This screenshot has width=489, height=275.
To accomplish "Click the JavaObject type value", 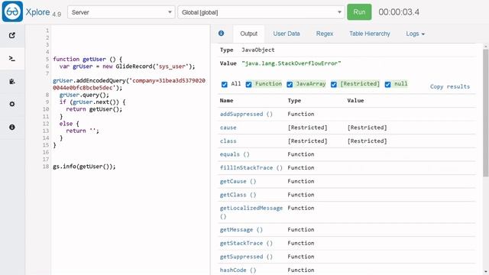I will (x=258, y=50).
